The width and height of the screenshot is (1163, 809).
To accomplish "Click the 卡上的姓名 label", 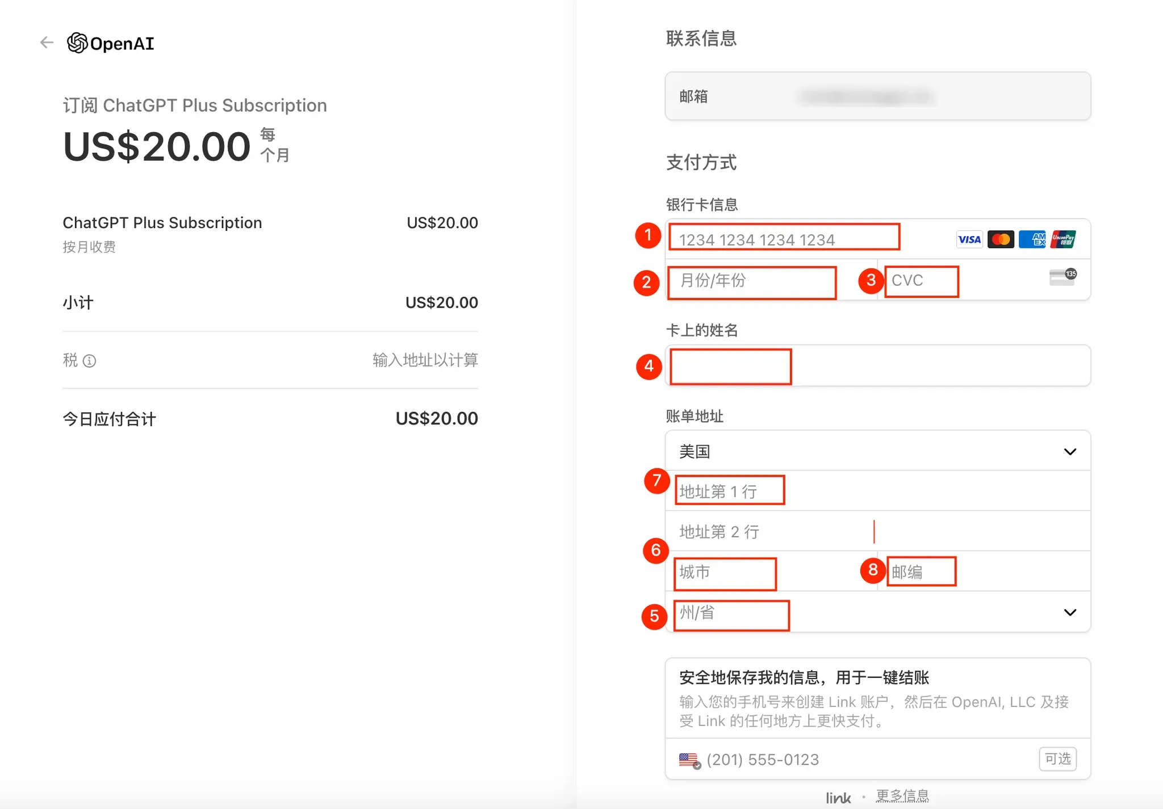I will 702,330.
